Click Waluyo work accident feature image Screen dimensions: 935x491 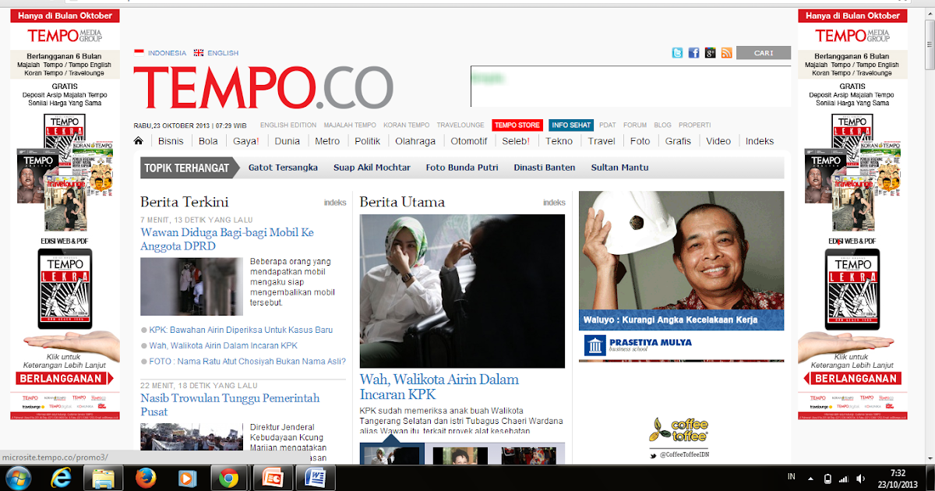(681, 260)
